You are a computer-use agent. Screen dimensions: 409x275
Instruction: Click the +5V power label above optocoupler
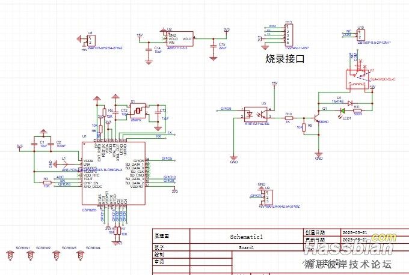[x=274, y=83]
